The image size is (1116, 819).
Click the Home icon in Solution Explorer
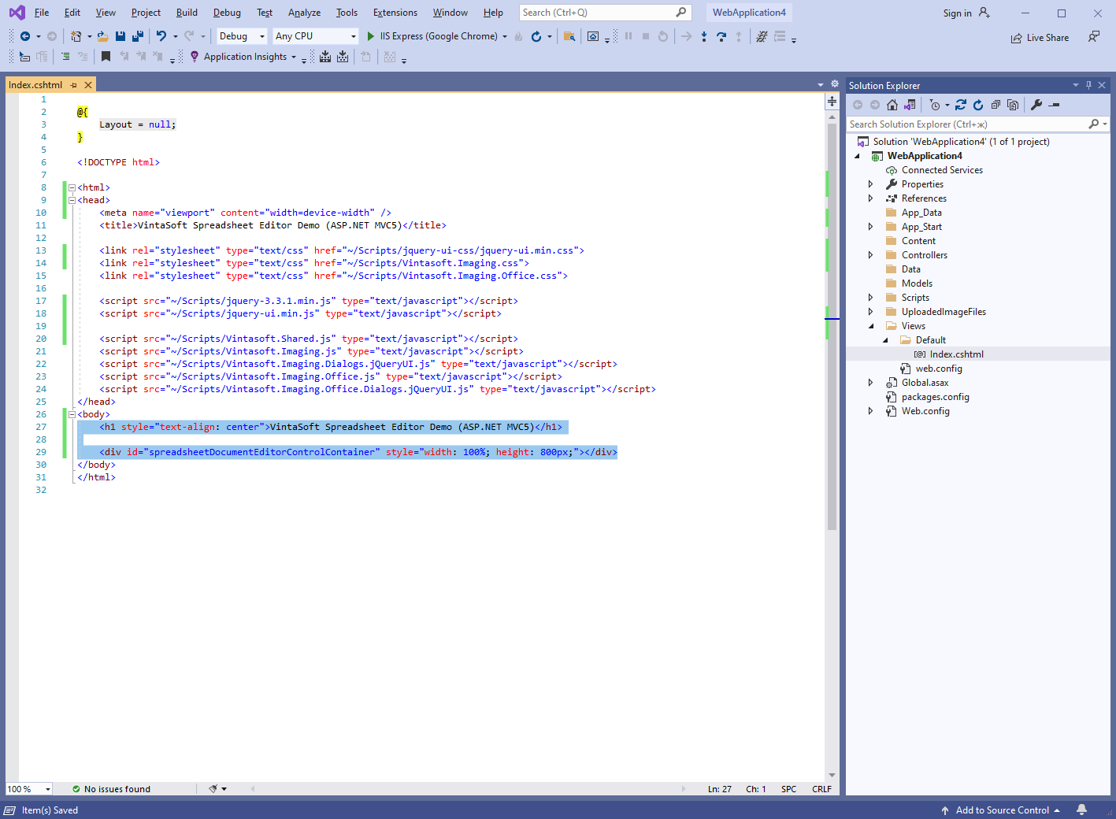tap(892, 105)
